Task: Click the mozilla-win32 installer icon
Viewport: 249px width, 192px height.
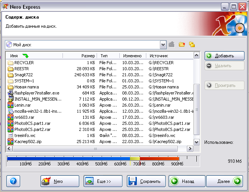Action: tap(11, 111)
